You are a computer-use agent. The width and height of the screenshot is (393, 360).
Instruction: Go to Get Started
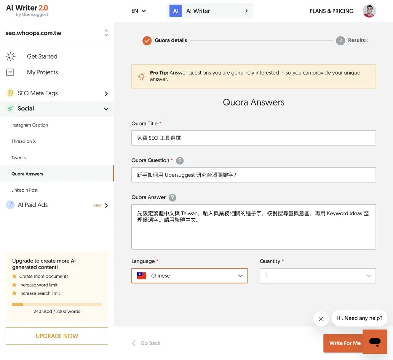click(42, 56)
